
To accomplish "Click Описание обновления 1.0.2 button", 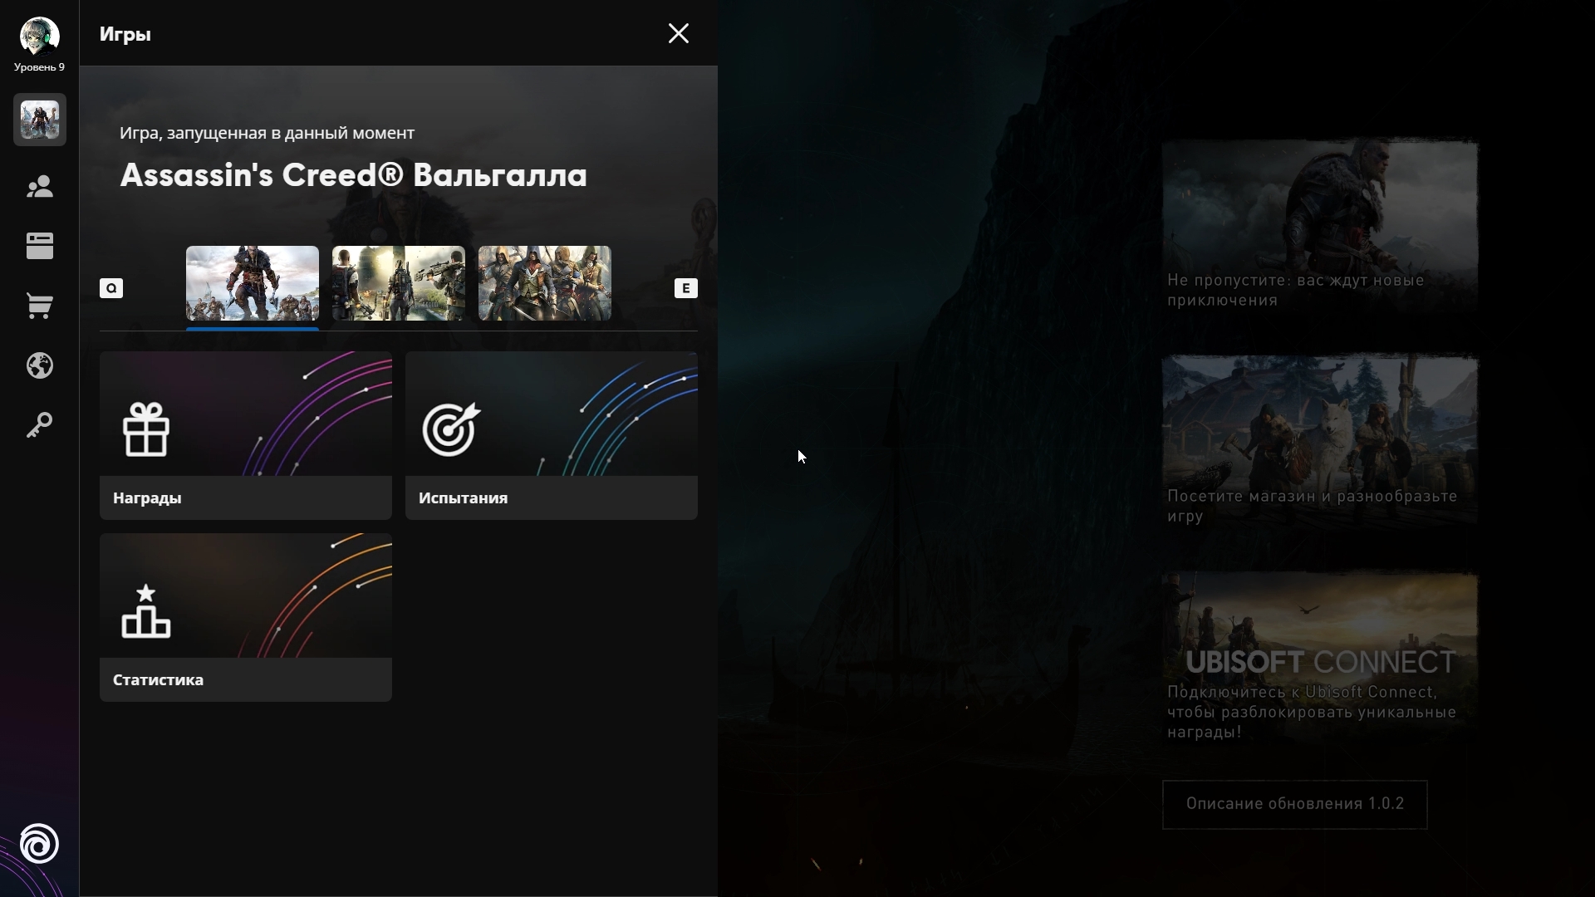I will click(1294, 804).
